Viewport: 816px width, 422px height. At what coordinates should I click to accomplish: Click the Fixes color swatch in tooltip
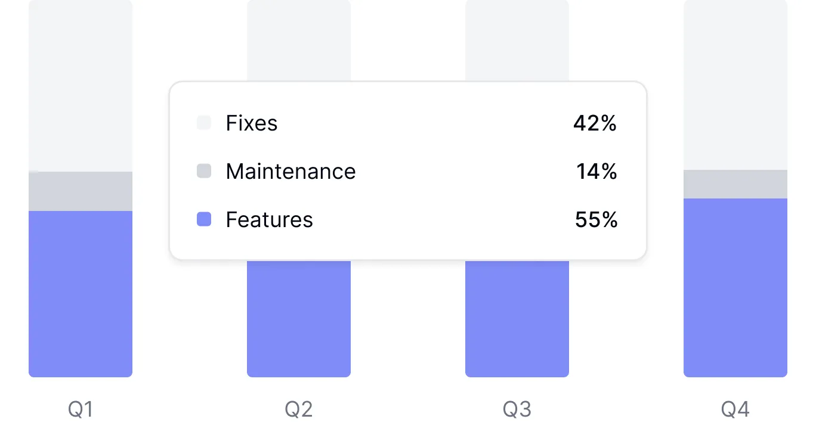(204, 123)
